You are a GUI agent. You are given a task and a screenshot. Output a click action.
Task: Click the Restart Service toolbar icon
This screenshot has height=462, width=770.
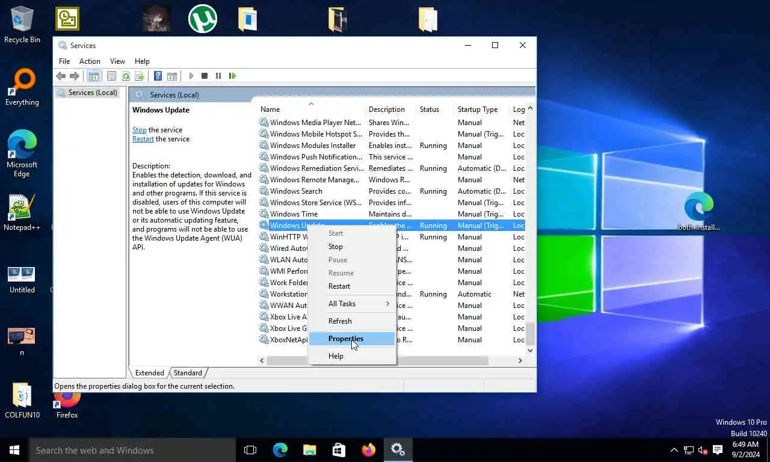pos(232,76)
